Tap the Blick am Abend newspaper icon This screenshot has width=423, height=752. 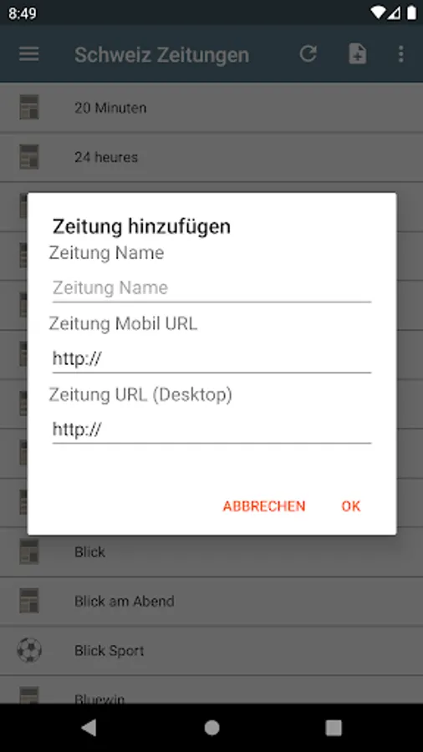pyautogui.click(x=28, y=601)
